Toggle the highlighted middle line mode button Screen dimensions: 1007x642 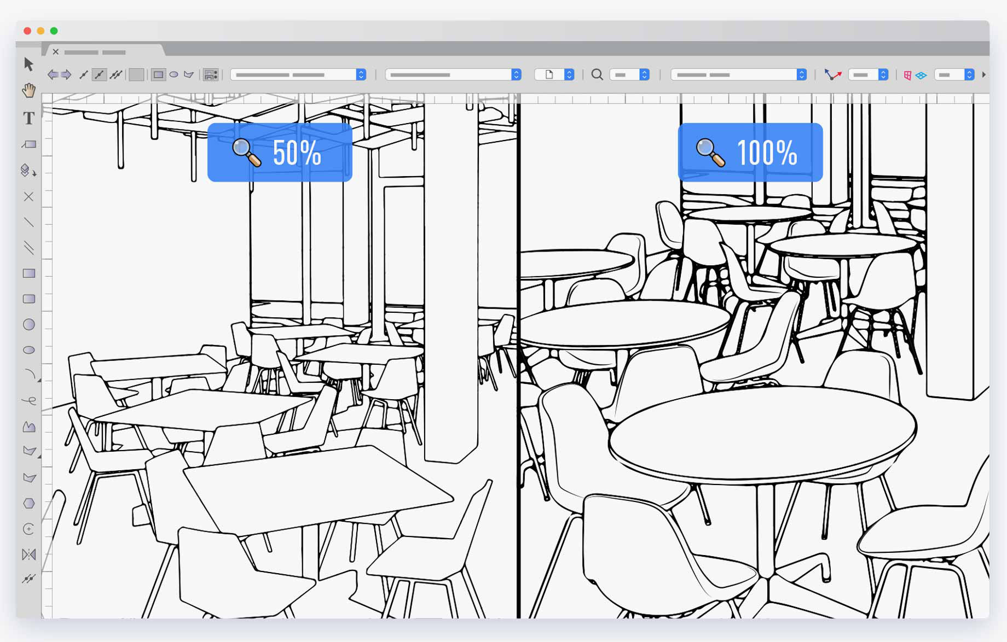coord(99,75)
